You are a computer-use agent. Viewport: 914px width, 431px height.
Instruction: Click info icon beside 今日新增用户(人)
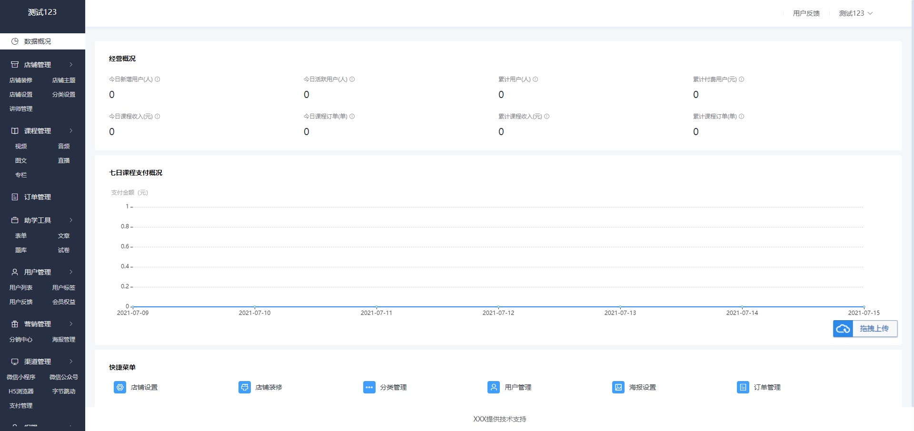coord(158,79)
